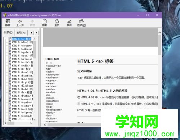Image resolution: width=180 pixels, height=140 pixels.
Task: Go to home with 主页 toolbar button
Action: coord(57,23)
